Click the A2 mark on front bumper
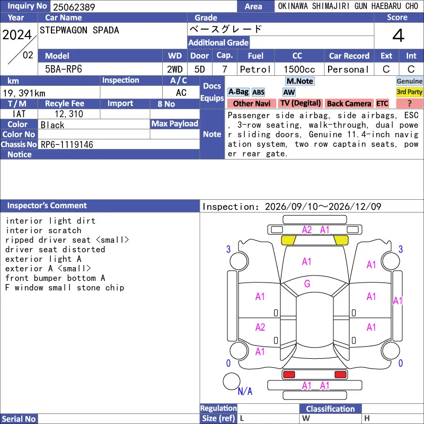Image resolution: width=424 pixels, height=424 pixels. click(307, 230)
